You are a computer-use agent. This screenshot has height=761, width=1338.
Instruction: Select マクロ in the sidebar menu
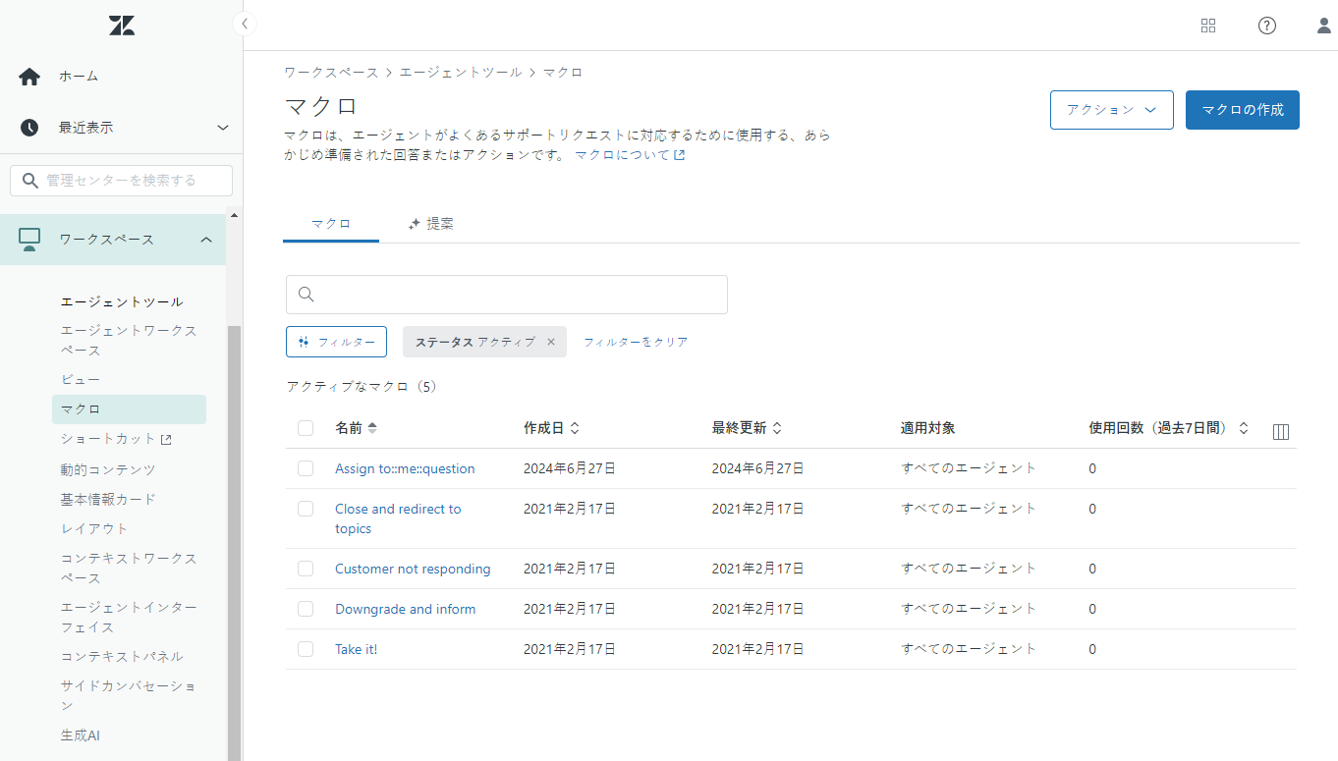tap(80, 408)
